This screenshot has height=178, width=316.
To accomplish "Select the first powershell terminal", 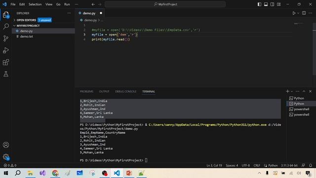I will tap(301, 109).
